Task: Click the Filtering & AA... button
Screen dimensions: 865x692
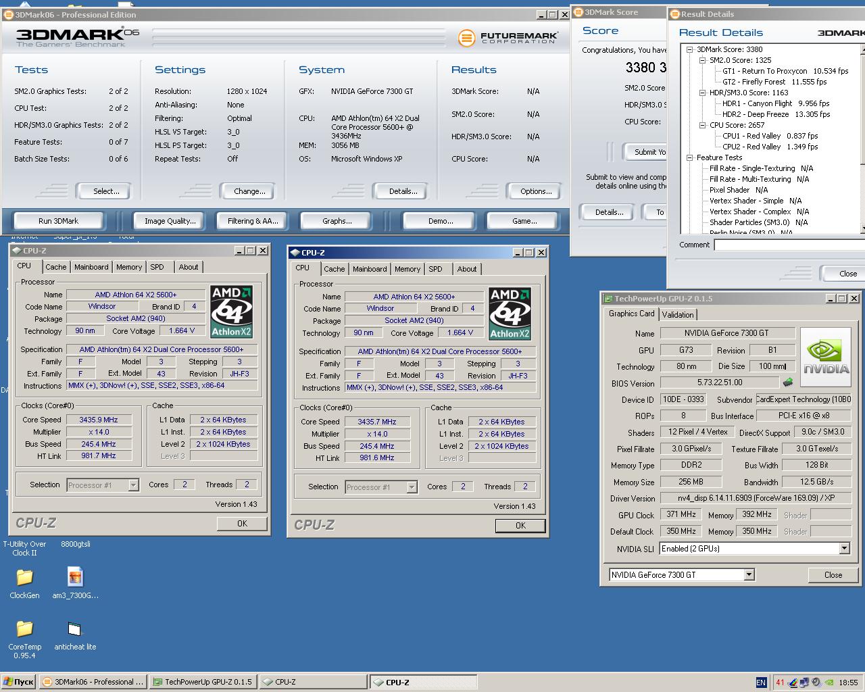Action: coord(253,221)
